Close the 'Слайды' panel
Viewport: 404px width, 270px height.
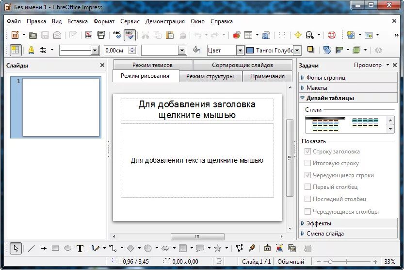(x=102, y=65)
